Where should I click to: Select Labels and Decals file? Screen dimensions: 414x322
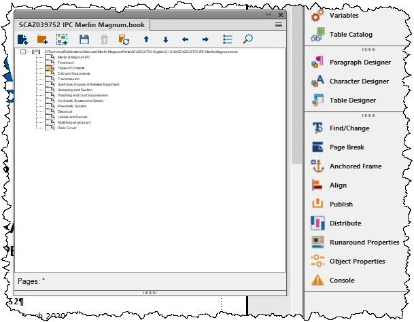coord(72,117)
